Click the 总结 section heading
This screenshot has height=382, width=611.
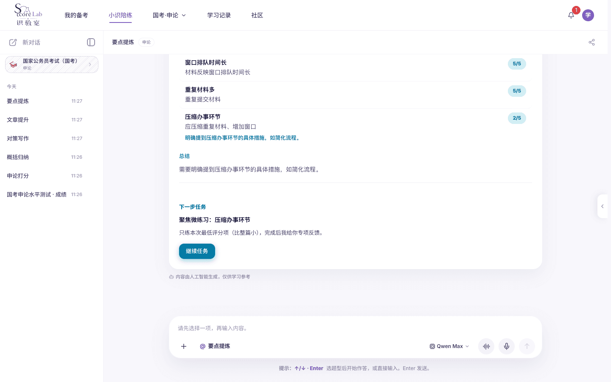coord(185,156)
